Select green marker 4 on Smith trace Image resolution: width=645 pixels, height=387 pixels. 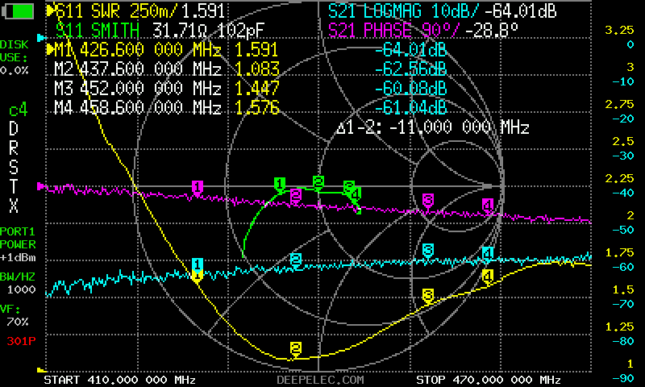pos(356,193)
